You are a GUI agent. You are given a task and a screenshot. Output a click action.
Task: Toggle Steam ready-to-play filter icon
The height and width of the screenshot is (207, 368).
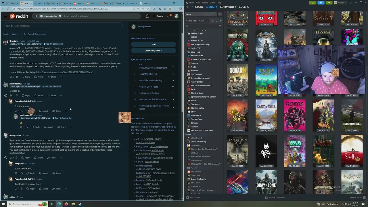click(x=221, y=21)
